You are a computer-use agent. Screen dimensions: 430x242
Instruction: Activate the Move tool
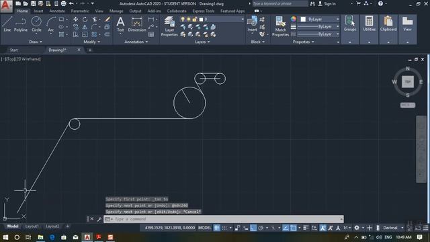pos(75,19)
